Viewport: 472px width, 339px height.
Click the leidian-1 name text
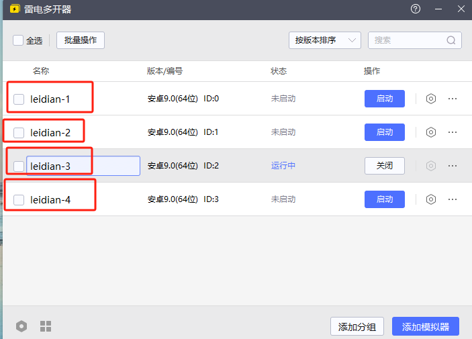pos(50,99)
